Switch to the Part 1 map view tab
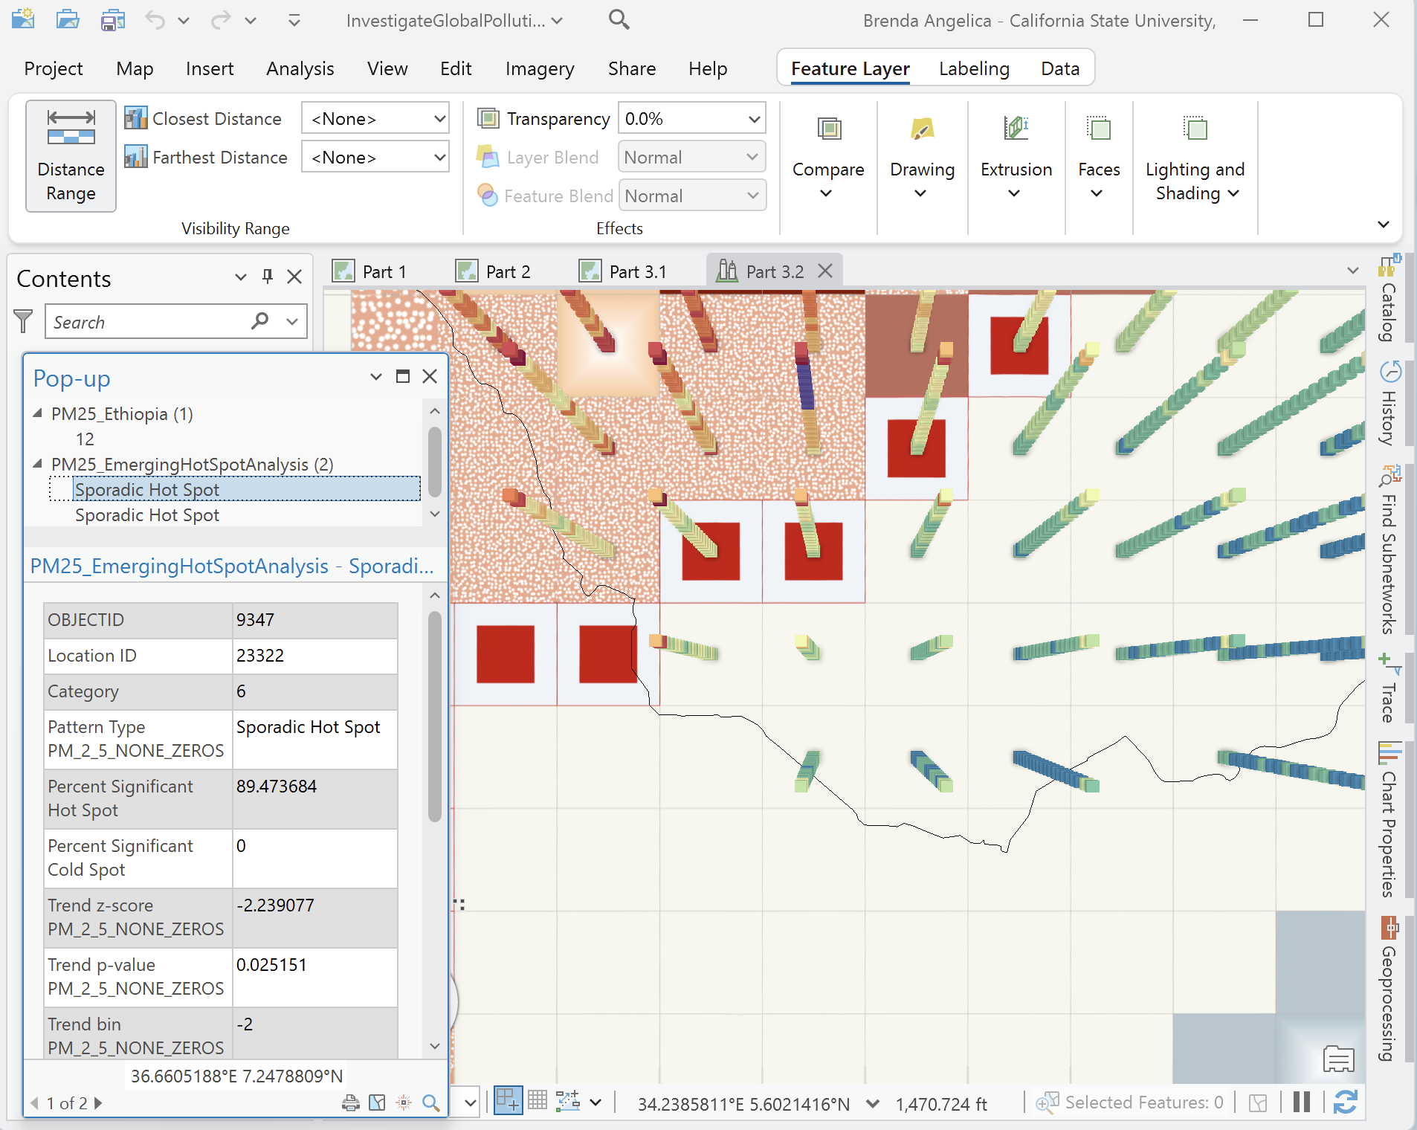Viewport: 1417px width, 1130px height. click(x=369, y=271)
